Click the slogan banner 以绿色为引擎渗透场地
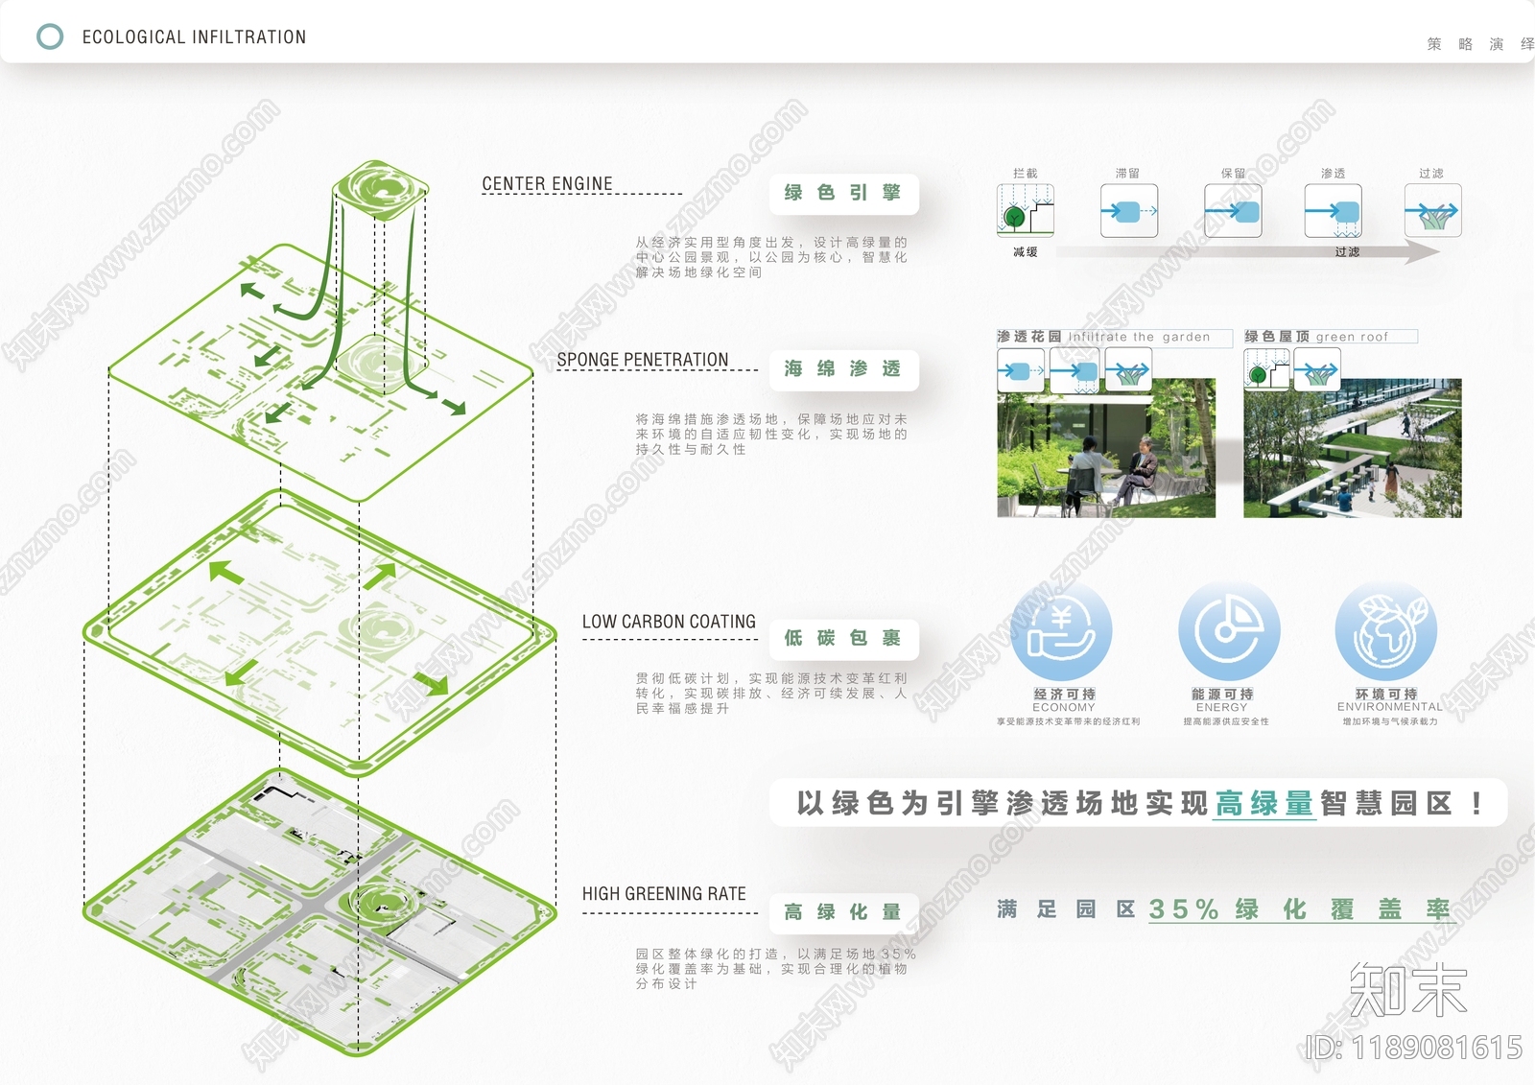The image size is (1535, 1085). click(1138, 803)
